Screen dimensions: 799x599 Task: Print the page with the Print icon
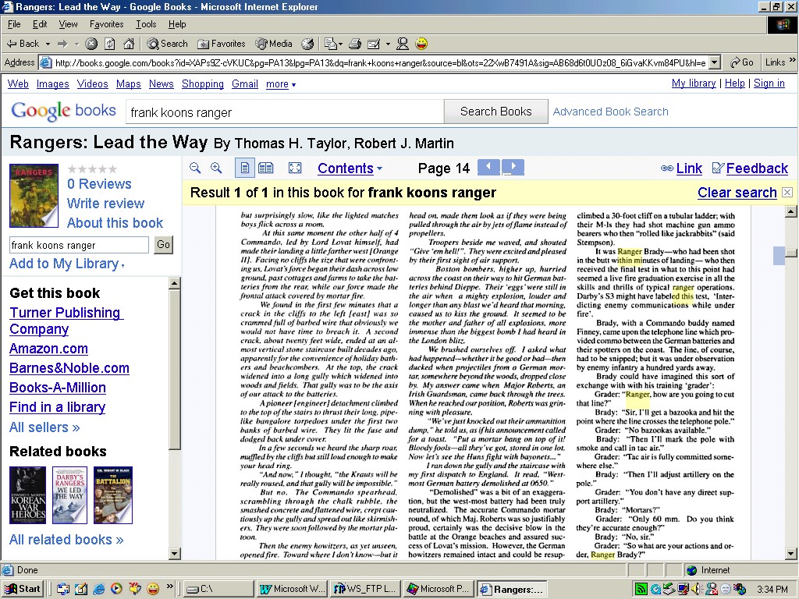pyautogui.click(x=355, y=44)
